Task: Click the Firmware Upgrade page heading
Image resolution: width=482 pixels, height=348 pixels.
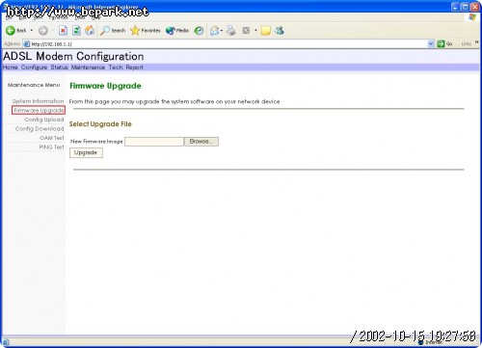Action: 105,86
